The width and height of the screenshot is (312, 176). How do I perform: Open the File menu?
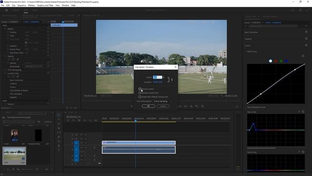pyautogui.click(x=2, y=5)
